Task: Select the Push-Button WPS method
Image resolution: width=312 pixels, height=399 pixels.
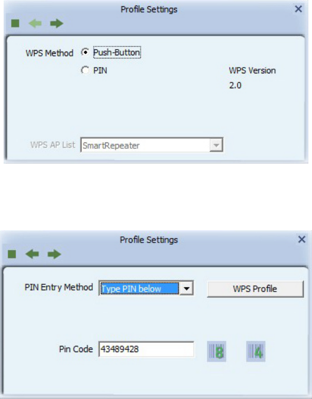Action: 86,52
